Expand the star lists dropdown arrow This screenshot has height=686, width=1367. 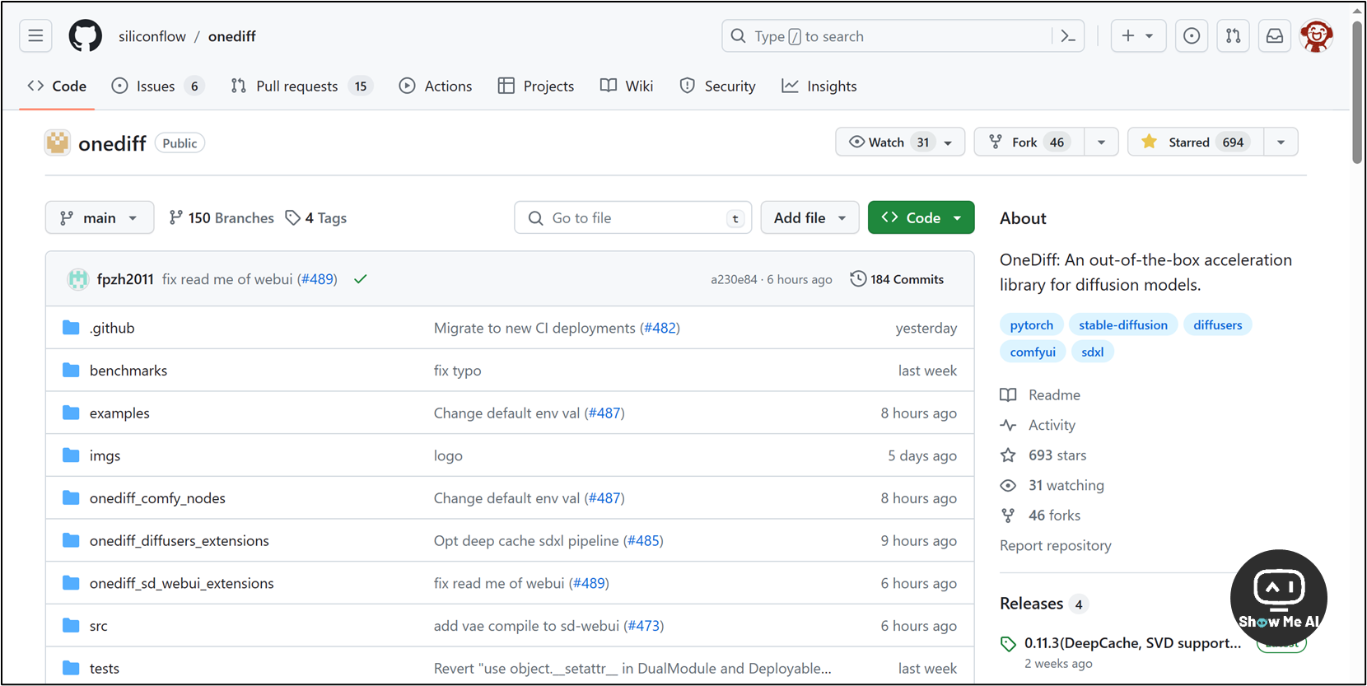coord(1281,142)
